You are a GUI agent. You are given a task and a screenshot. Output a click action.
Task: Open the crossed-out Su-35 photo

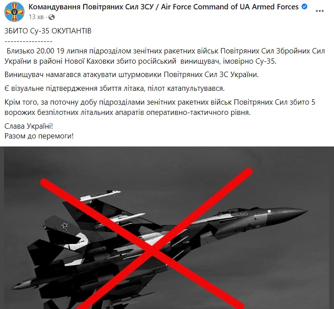click(167, 228)
